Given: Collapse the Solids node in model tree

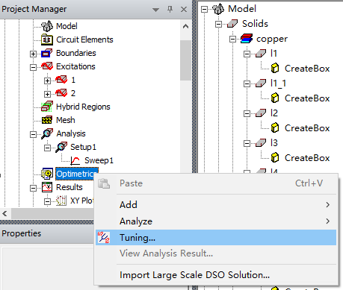Looking at the screenshot, I should [x=218, y=24].
